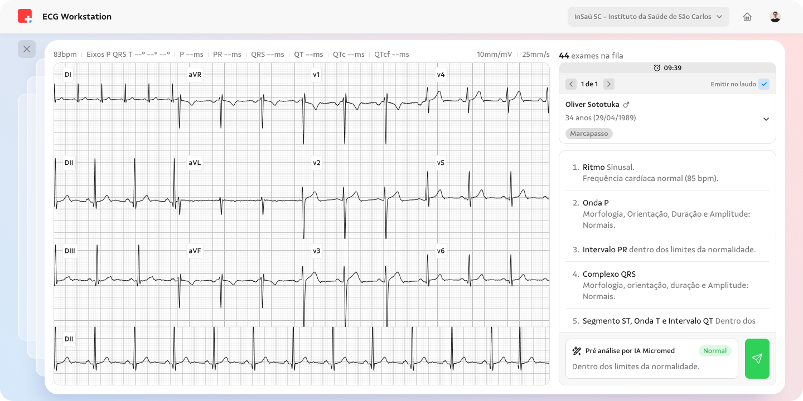This screenshot has width=803, height=401.
Task: Click the AI magic wand icon
Action: pyautogui.click(x=577, y=351)
